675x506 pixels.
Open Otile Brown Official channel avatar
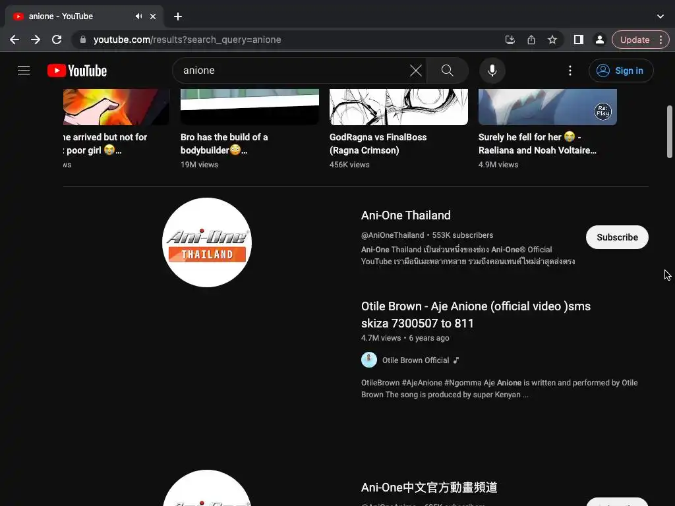(369, 360)
